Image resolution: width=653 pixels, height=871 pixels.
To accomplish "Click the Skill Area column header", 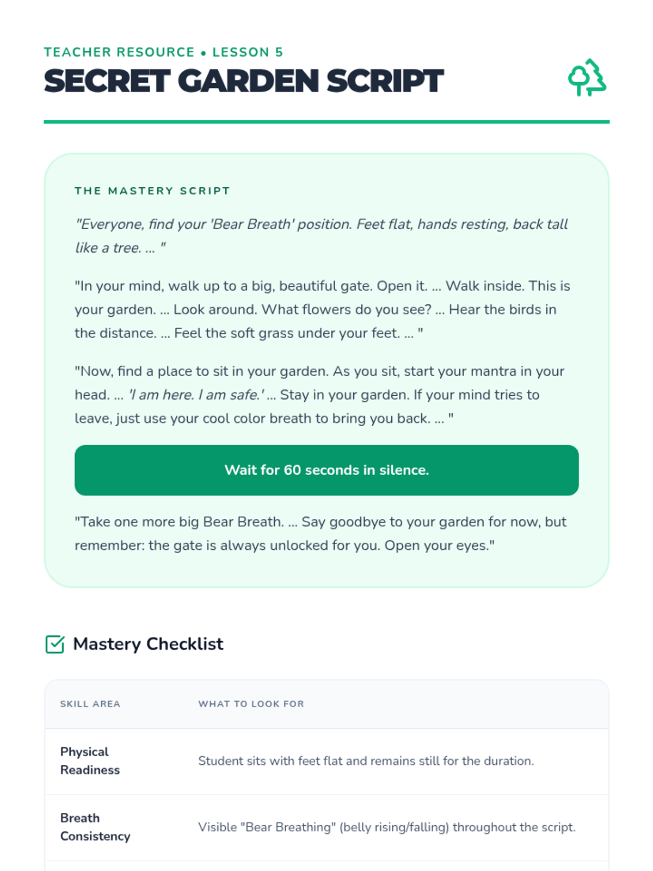I will [x=90, y=704].
